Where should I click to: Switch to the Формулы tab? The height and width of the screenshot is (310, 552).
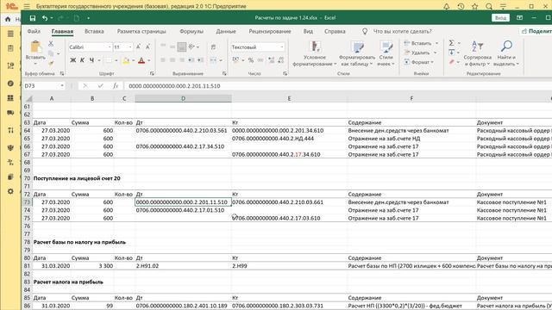(x=191, y=31)
